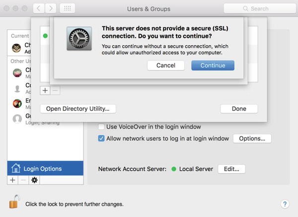Screen dimensions: 298x217
Task: Uncheck Allow network users to log in
Action: coord(101,138)
